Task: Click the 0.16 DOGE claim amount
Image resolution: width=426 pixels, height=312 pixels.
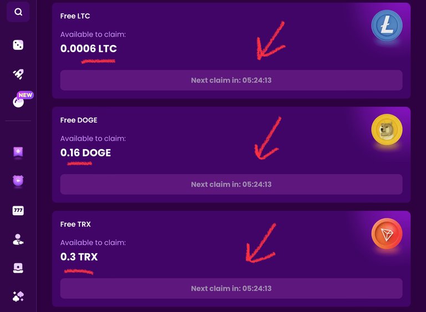Action: [85, 152]
